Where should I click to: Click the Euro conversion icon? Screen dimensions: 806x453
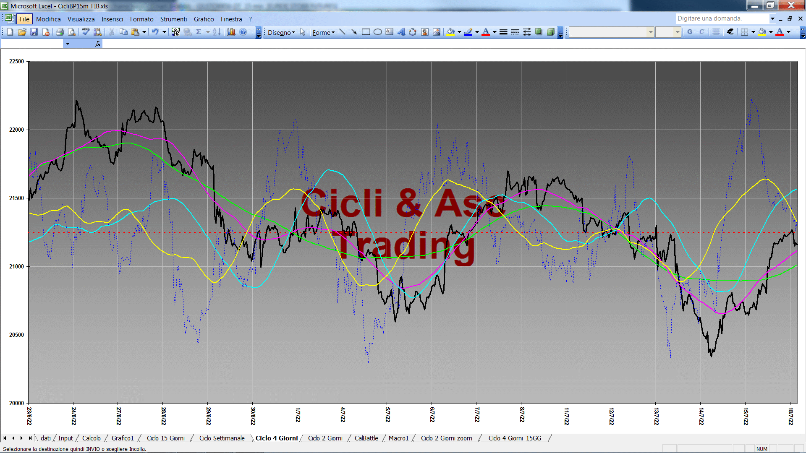click(176, 32)
